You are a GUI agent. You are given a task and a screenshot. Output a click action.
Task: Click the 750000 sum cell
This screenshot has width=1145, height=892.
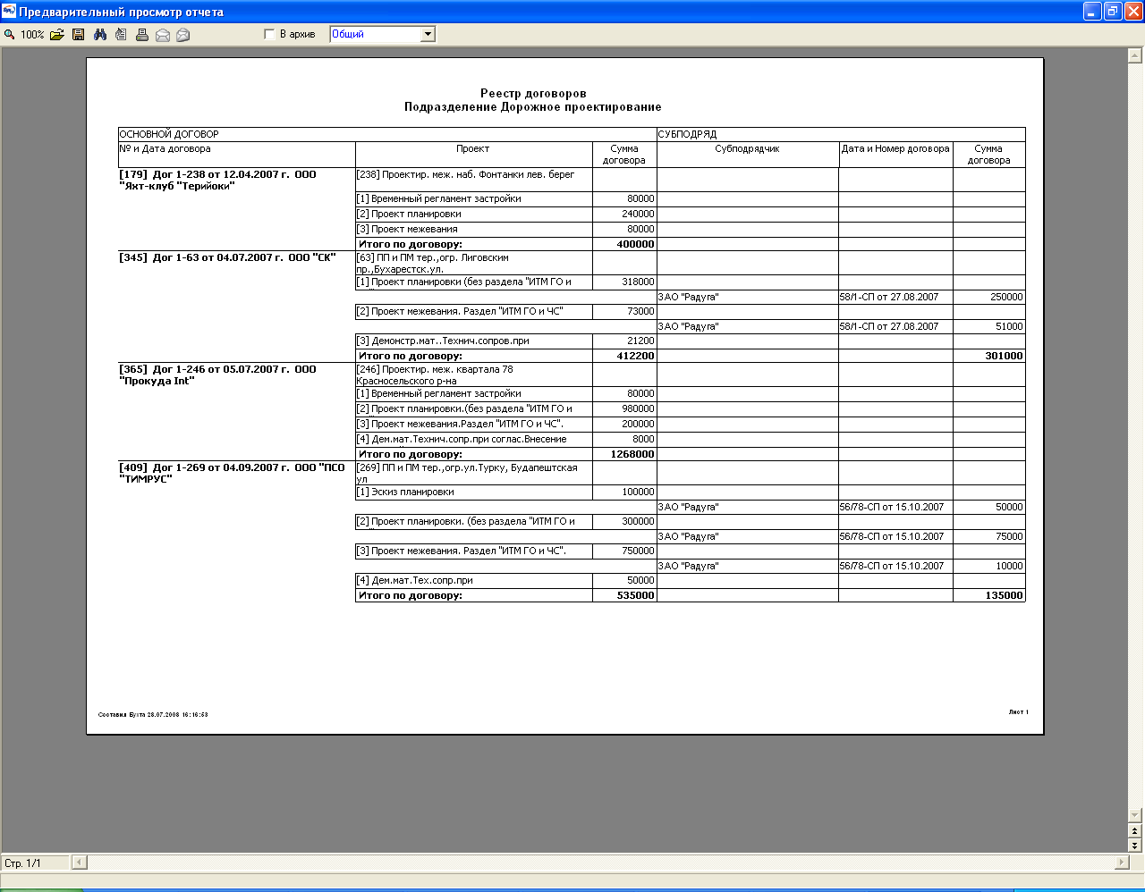coord(624,551)
